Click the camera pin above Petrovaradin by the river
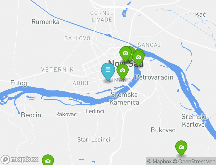This screenshot has width=216, height=165. 138,58
